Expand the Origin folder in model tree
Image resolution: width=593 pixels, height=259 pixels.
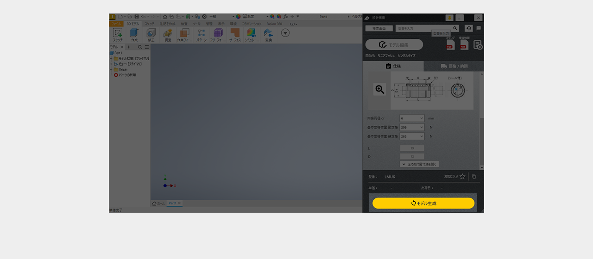click(111, 69)
